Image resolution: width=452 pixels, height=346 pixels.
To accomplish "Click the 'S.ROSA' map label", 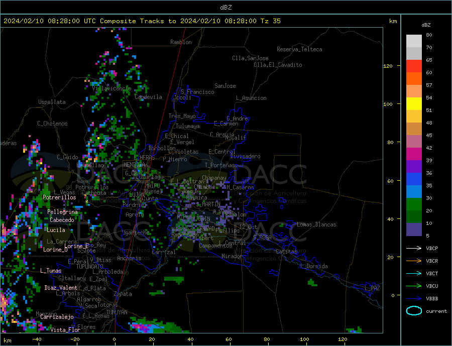I will 262,238.
